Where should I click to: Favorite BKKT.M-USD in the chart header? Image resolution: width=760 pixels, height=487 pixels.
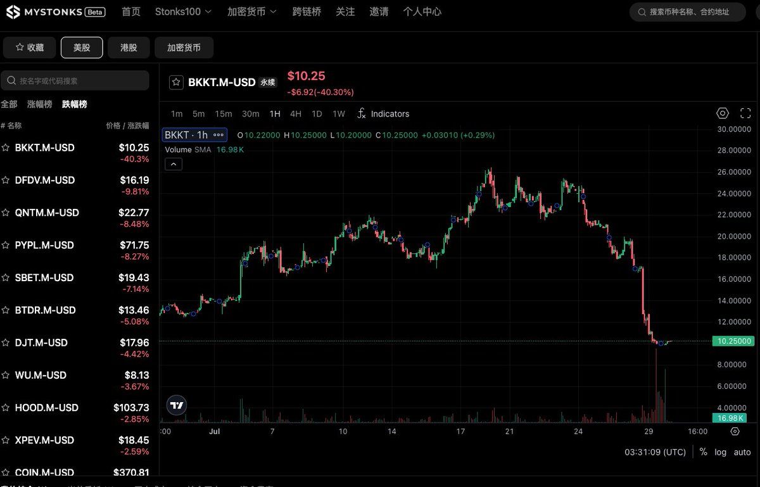[177, 82]
